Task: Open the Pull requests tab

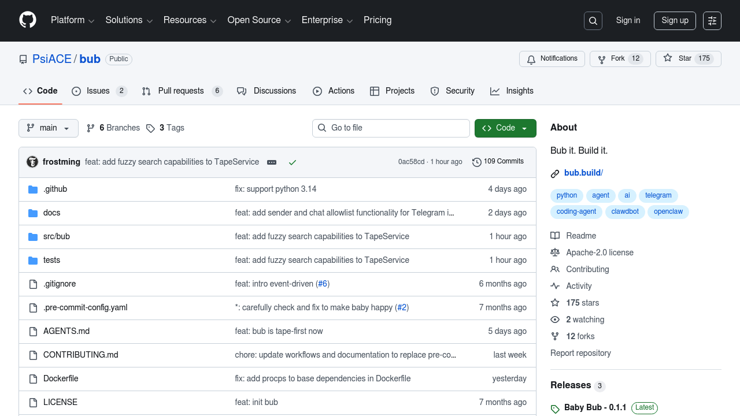Action: 182,91
